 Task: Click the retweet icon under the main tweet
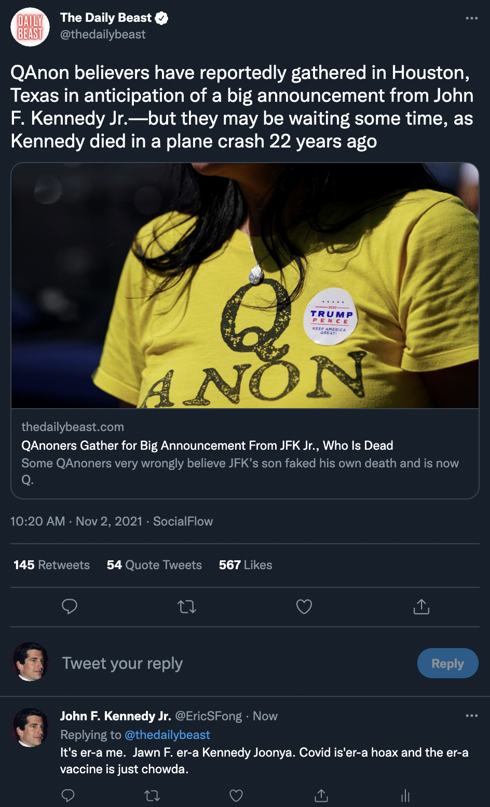pyautogui.click(x=187, y=607)
